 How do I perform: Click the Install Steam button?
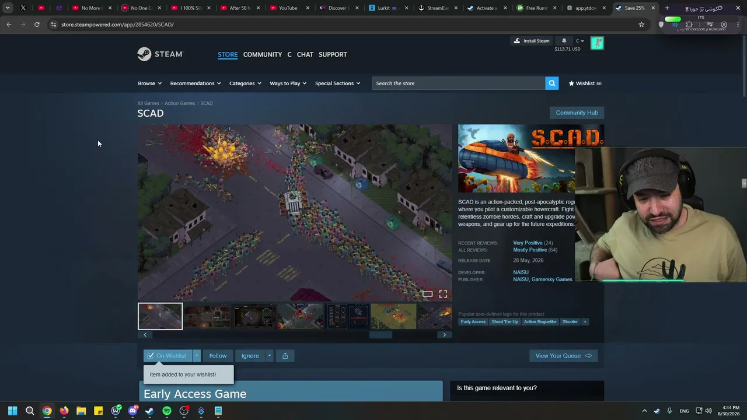(x=532, y=41)
